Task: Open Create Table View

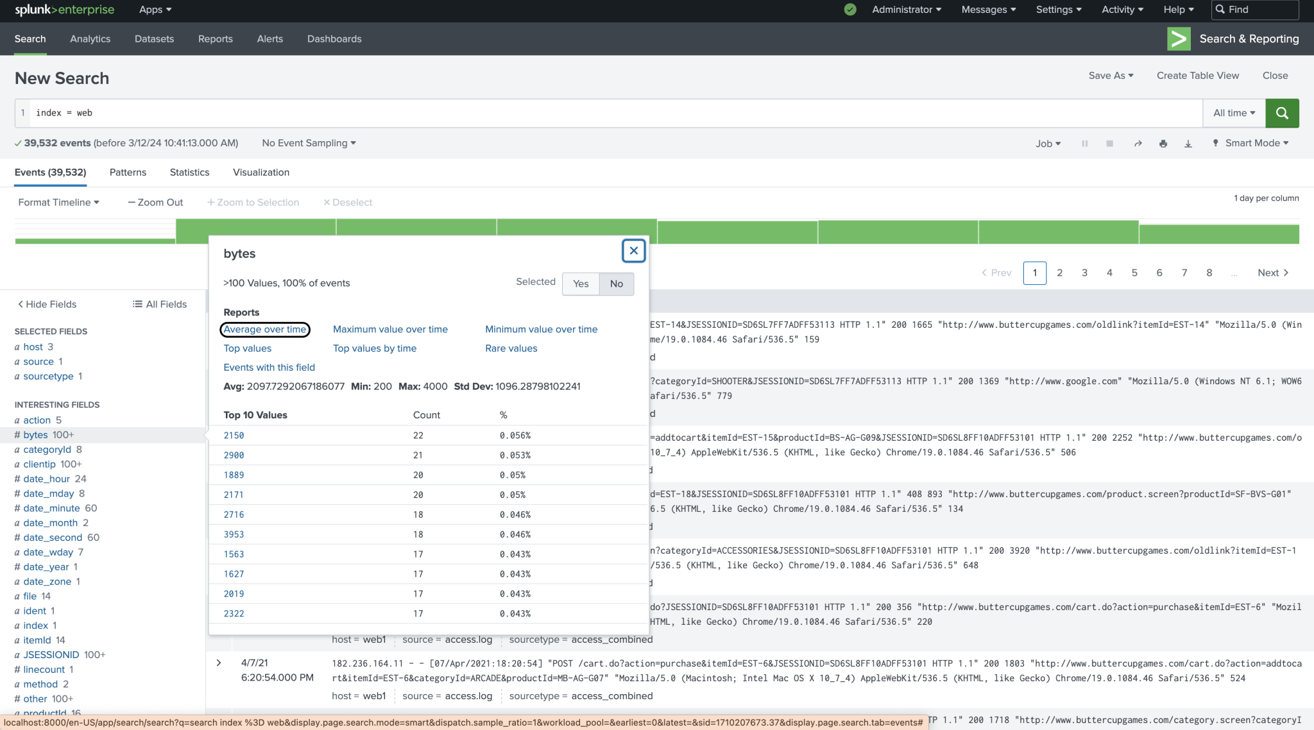Action: click(x=1197, y=75)
